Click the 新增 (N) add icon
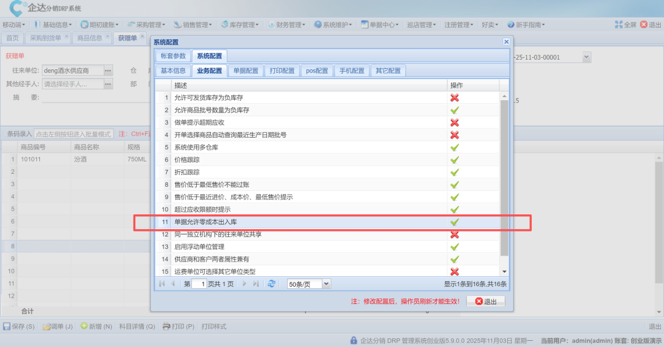The height and width of the screenshot is (347, 664). click(x=84, y=326)
